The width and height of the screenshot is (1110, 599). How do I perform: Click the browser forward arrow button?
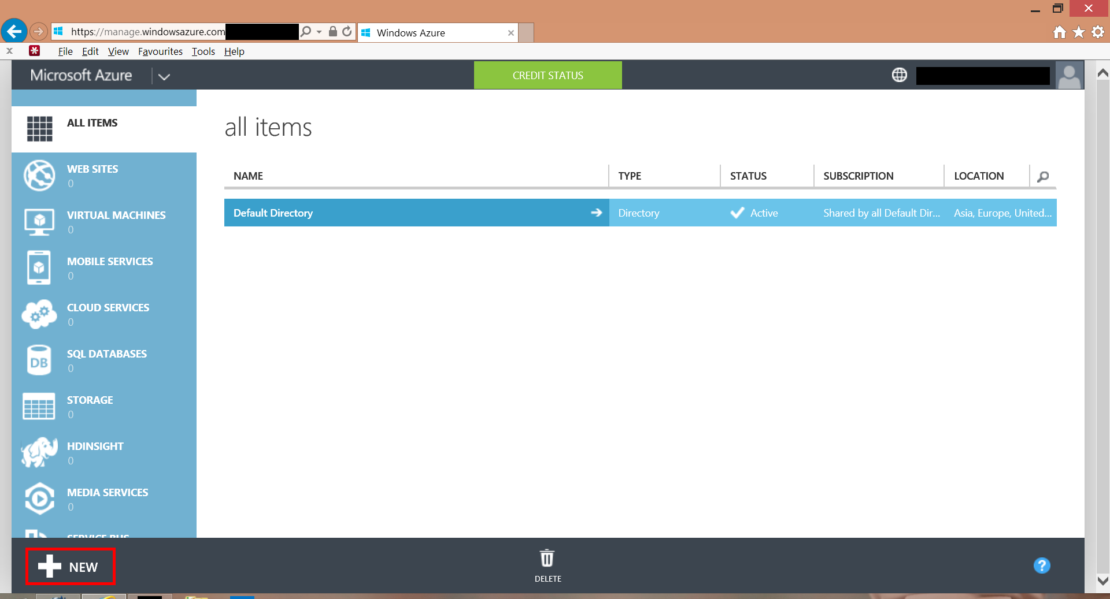(x=39, y=31)
